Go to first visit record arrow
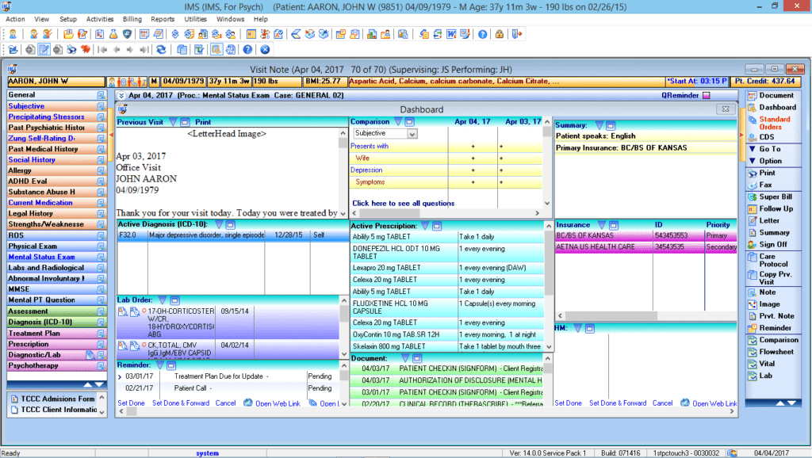The width and height of the screenshot is (812, 458). pyautogui.click(x=102, y=50)
